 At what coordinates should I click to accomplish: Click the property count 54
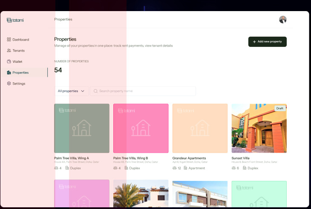click(x=58, y=70)
